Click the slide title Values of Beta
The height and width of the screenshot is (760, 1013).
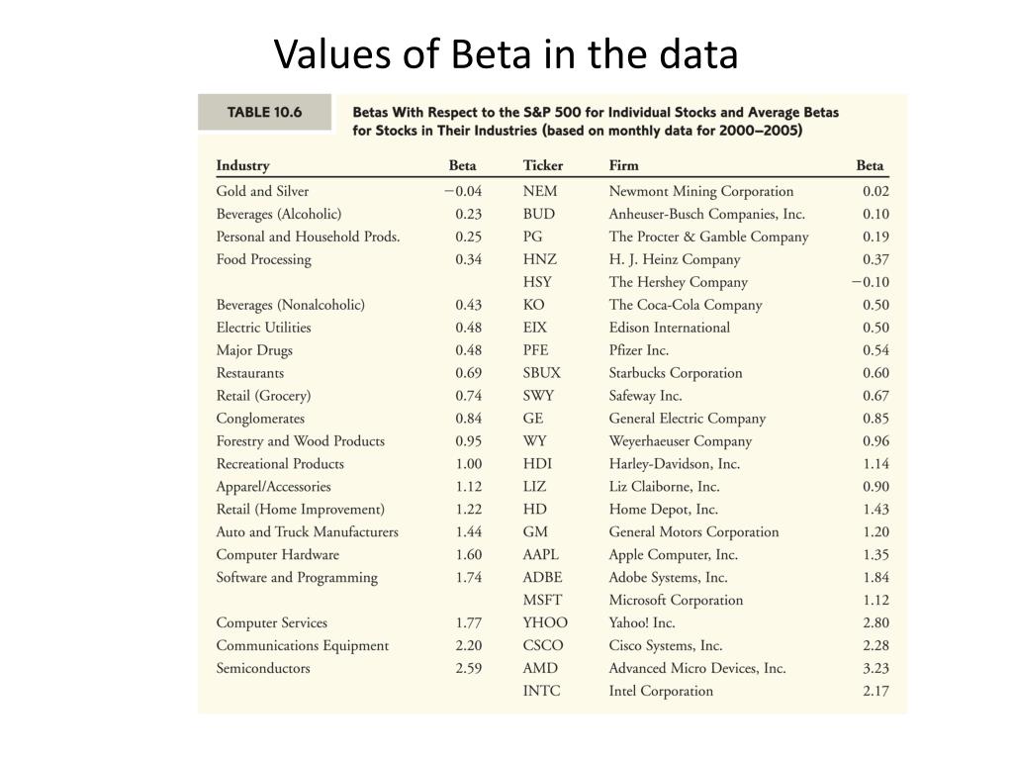[x=506, y=53]
